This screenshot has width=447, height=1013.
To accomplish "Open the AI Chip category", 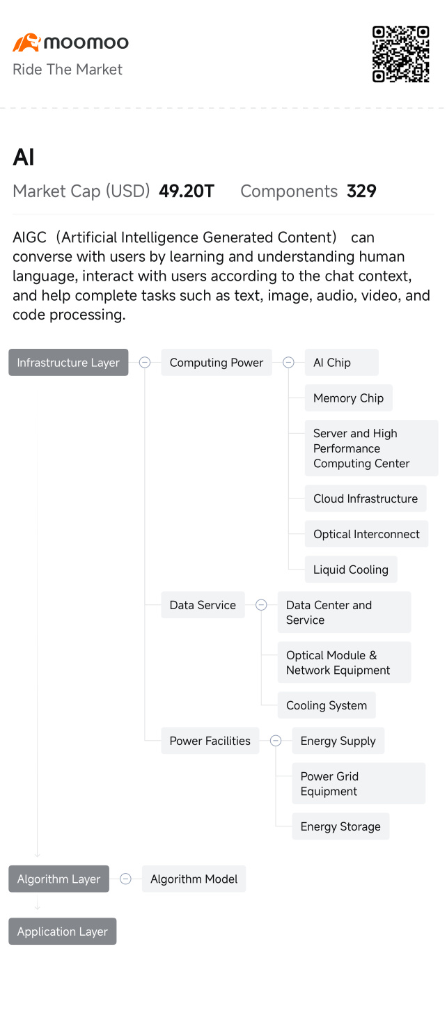I will click(x=342, y=363).
